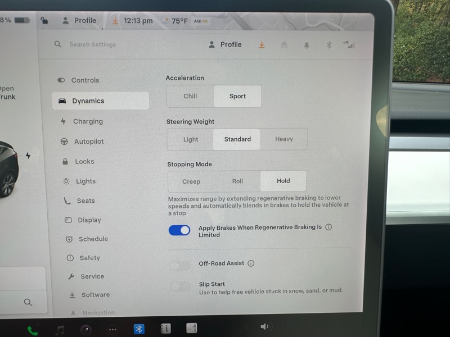Tap the info icon beside Off-Road Assist
The height and width of the screenshot is (337, 450).
point(251,263)
